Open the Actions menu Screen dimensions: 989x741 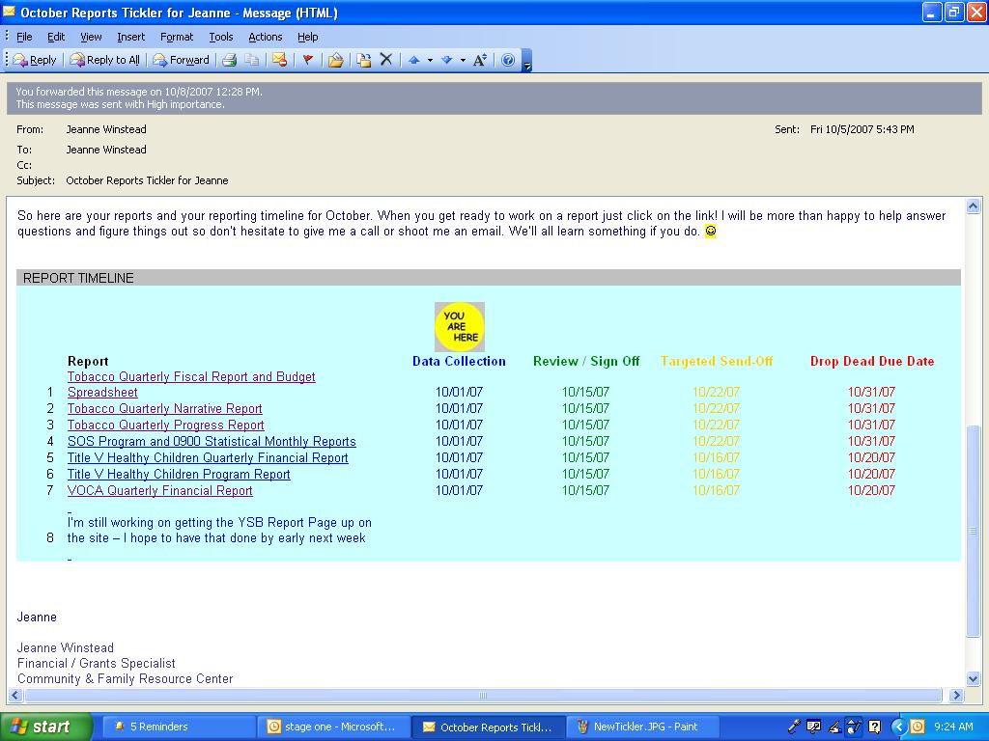(265, 37)
